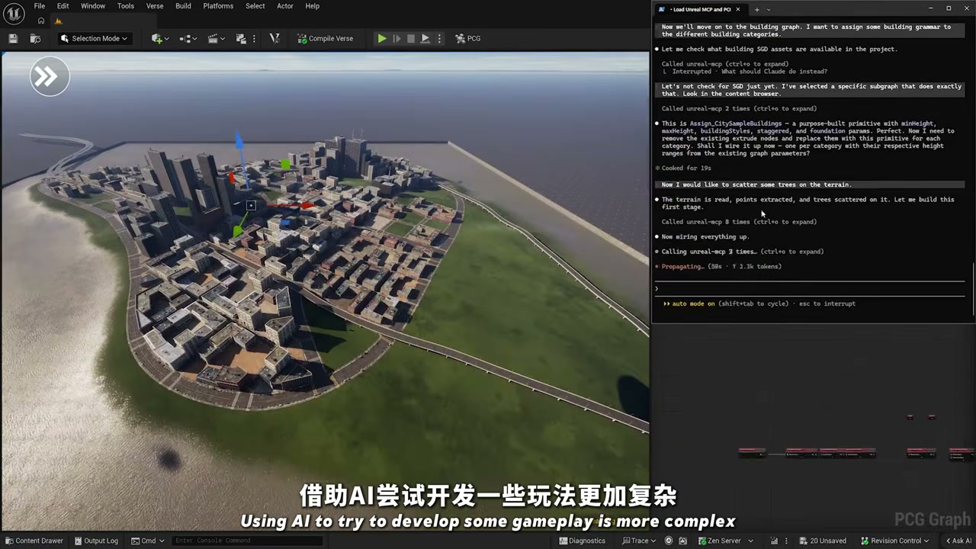Click the Stop square button

tap(411, 38)
